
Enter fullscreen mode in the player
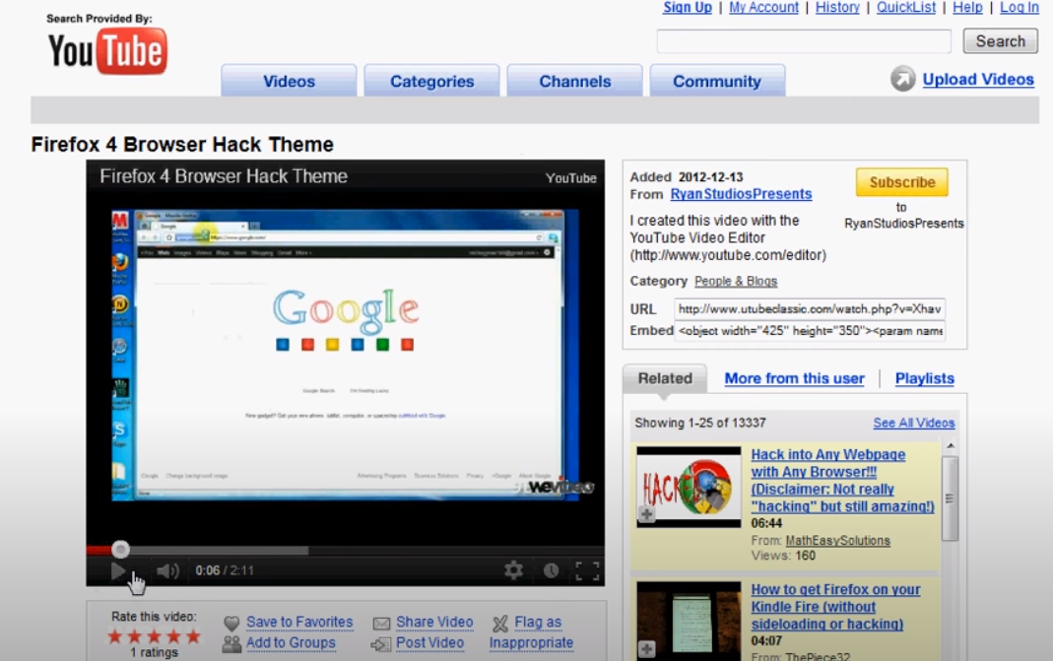[587, 570]
